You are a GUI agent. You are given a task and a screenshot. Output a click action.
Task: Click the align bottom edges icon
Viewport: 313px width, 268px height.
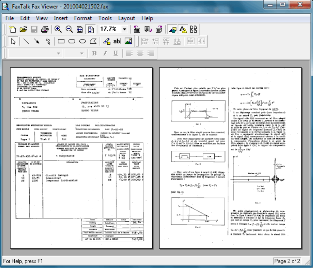(177, 41)
